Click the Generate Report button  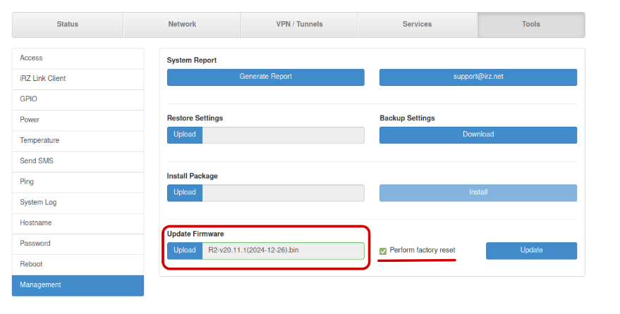pyautogui.click(x=265, y=77)
